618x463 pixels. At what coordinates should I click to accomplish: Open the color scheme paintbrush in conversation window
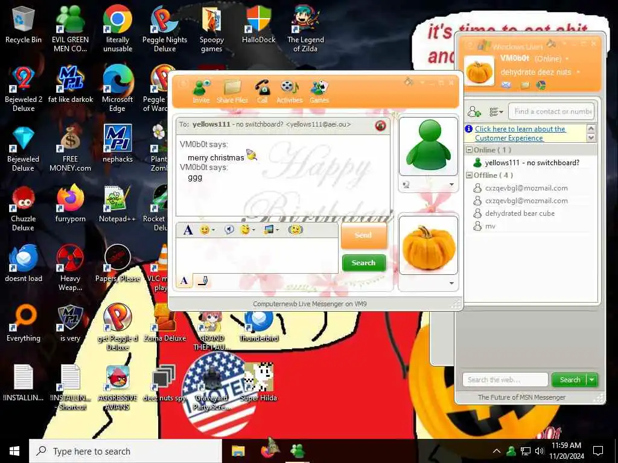(409, 81)
